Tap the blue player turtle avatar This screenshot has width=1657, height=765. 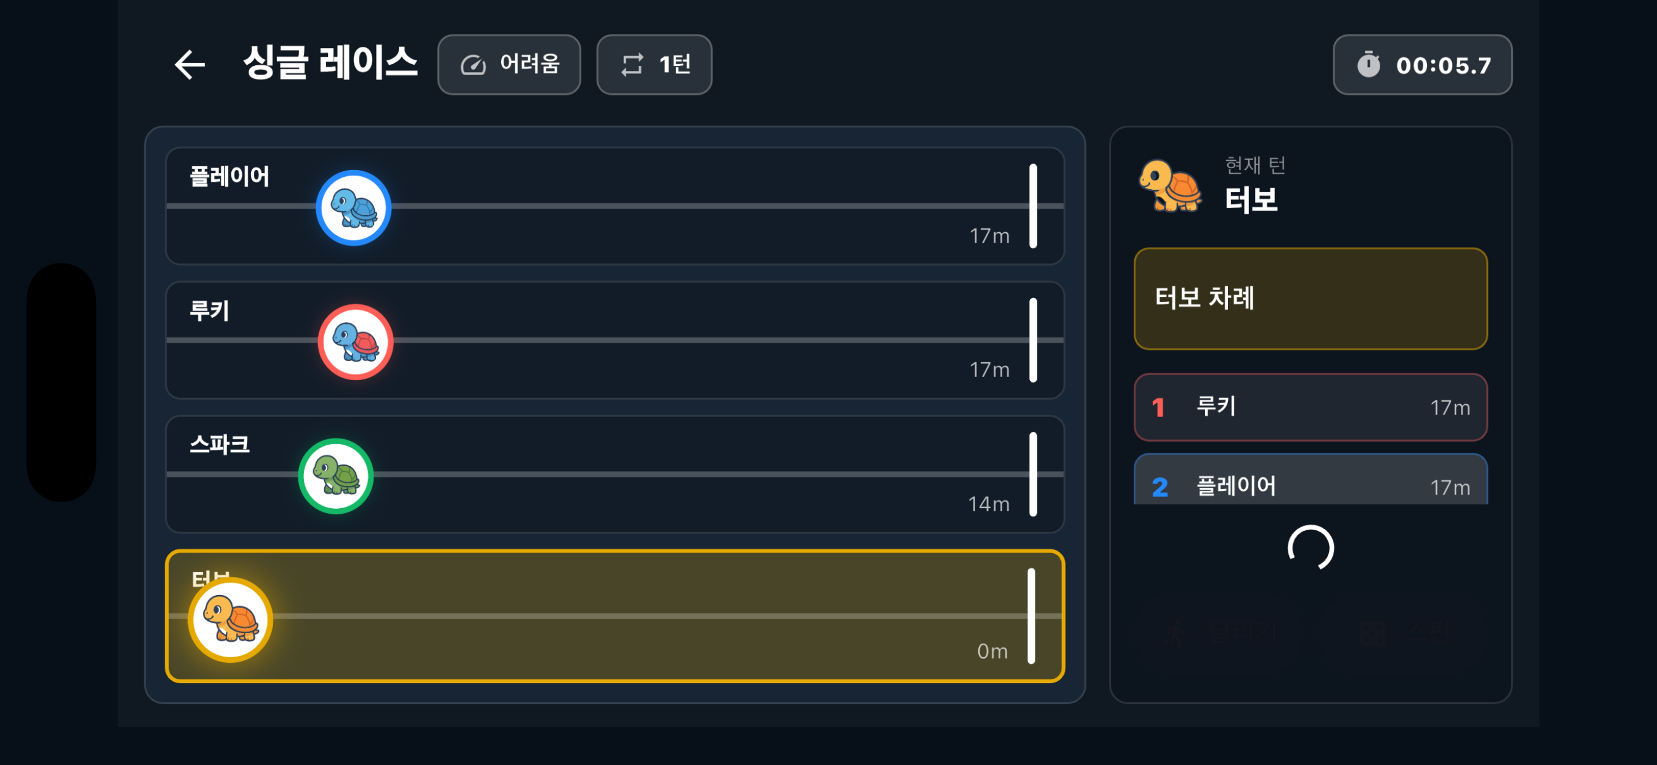(x=353, y=208)
